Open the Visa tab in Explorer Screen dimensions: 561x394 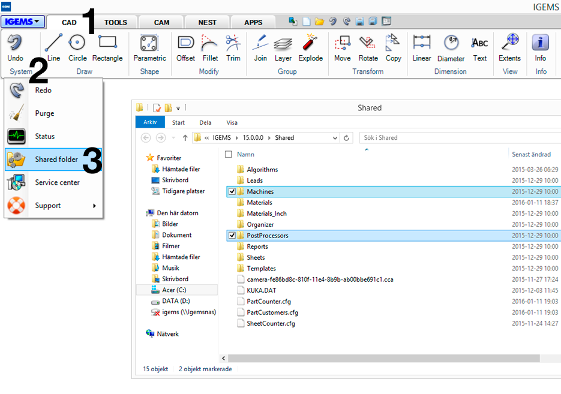click(x=232, y=122)
